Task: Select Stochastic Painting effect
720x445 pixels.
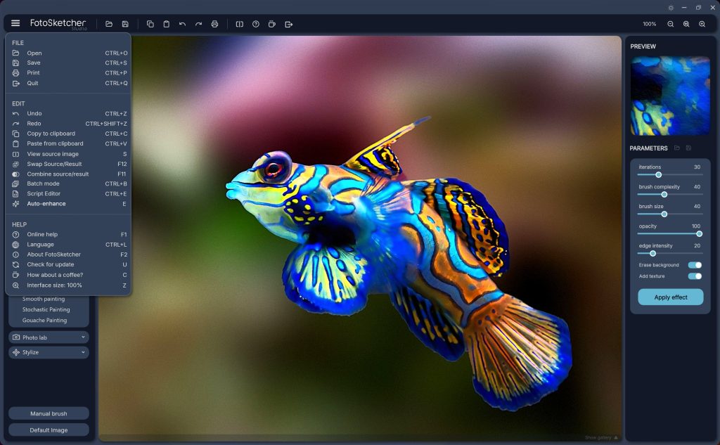Action: [x=46, y=309]
